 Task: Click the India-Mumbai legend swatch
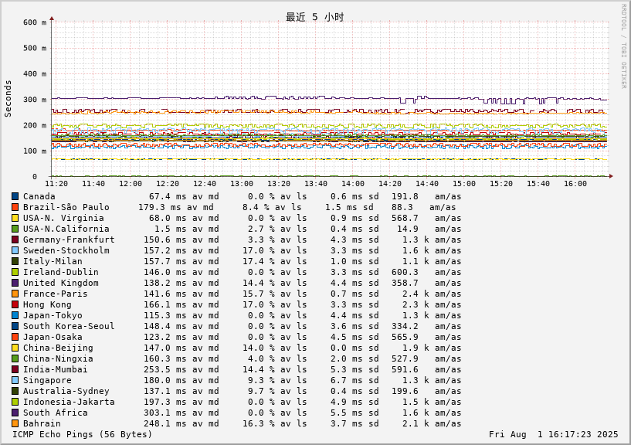point(15,370)
